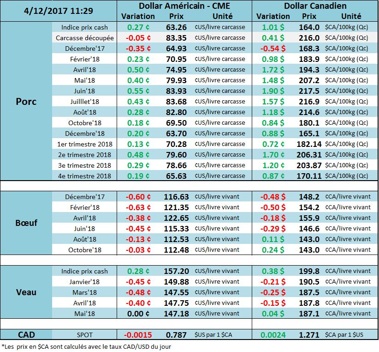Viewport: 379px width, 352px height.
Task: Select the 83.93 price for Juin'18 Porc
Action: pos(175,91)
